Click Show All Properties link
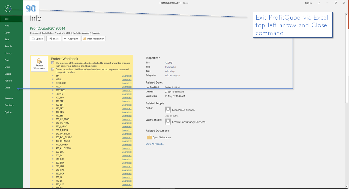Image resolution: width=349 pixels, height=196 pixels. 155,144
